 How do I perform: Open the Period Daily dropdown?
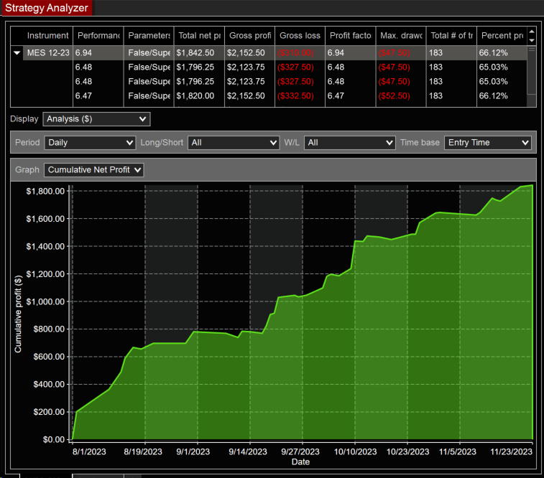90,143
